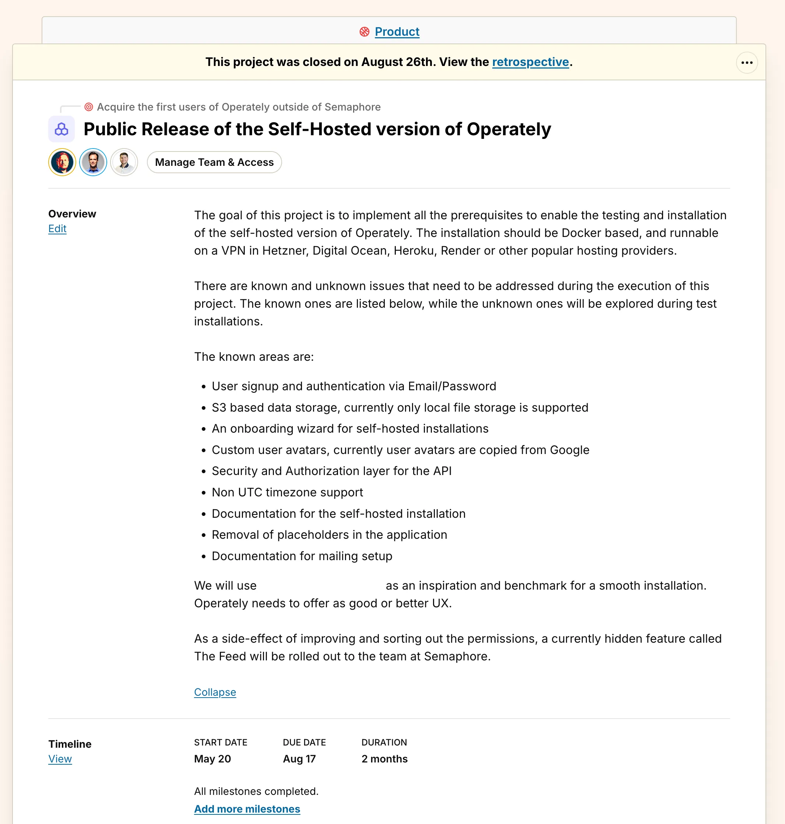Image resolution: width=785 pixels, height=824 pixels.
Task: Click the first team member avatar
Action: click(x=62, y=162)
